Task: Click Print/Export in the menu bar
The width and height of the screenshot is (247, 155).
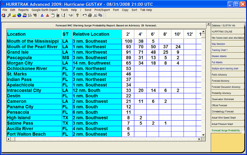Action: 102,10
